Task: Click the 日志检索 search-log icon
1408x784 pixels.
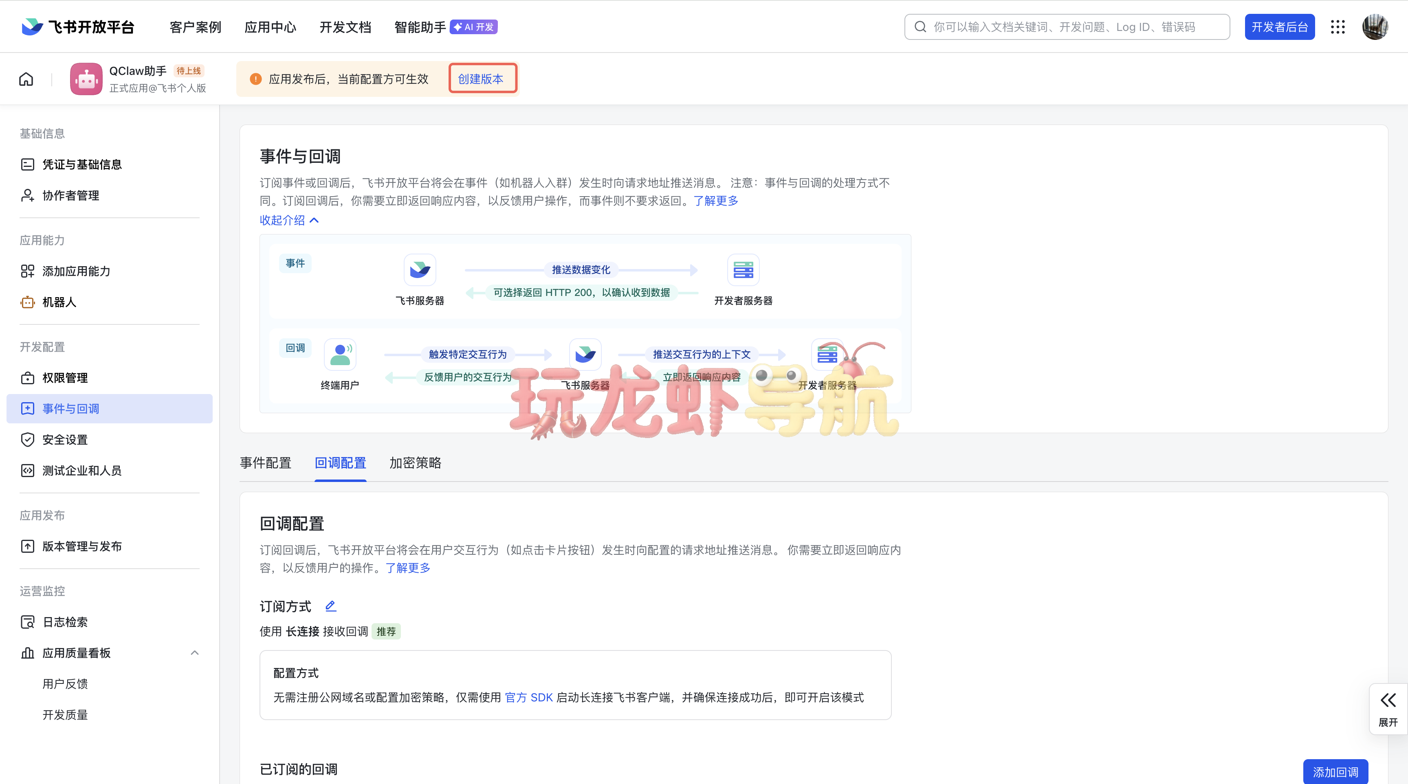Action: [x=27, y=622]
